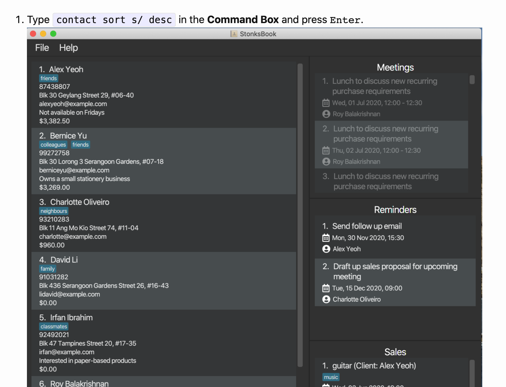
Task: Select contact Bernice Yu name
Action: click(x=68, y=136)
